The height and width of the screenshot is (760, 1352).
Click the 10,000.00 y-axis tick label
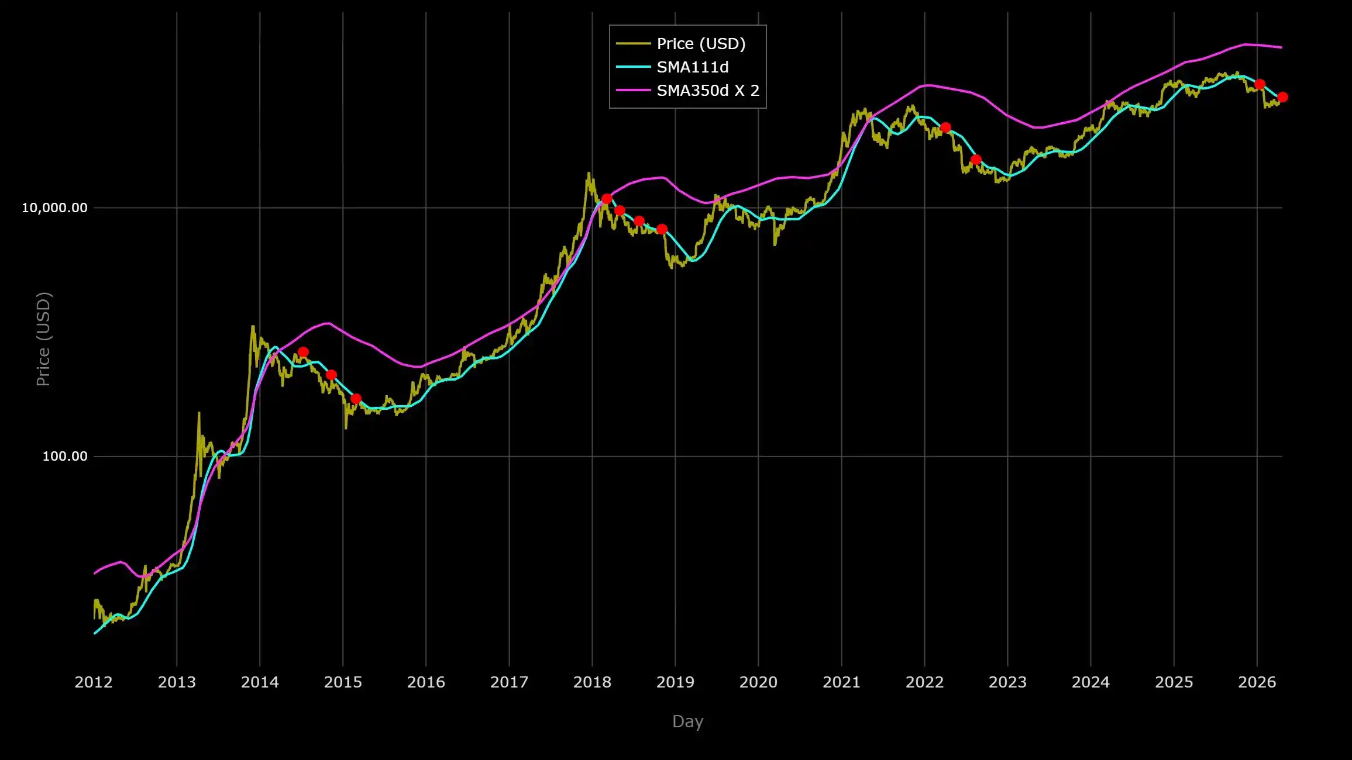click(54, 208)
